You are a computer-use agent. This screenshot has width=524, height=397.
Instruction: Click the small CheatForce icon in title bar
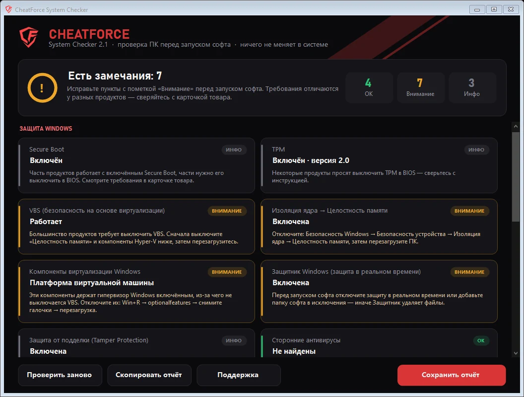coord(8,9)
